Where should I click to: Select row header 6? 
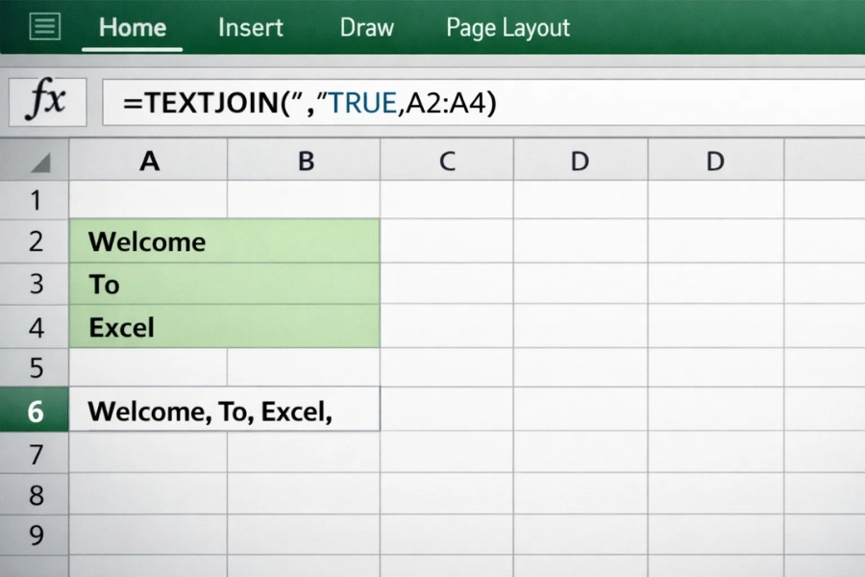[x=36, y=411]
